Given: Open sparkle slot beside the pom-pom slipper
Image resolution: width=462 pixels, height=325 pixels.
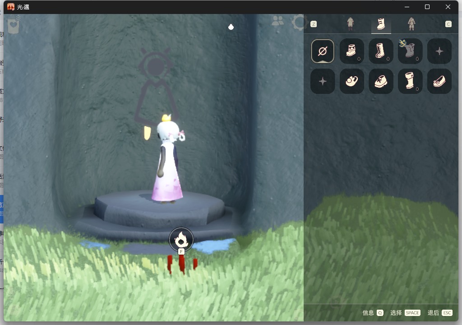Looking at the screenshot, I should pyautogui.click(x=323, y=81).
